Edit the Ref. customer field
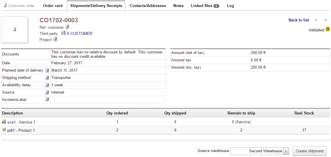Viewport: 331px width, 157px height. (x=67, y=27)
